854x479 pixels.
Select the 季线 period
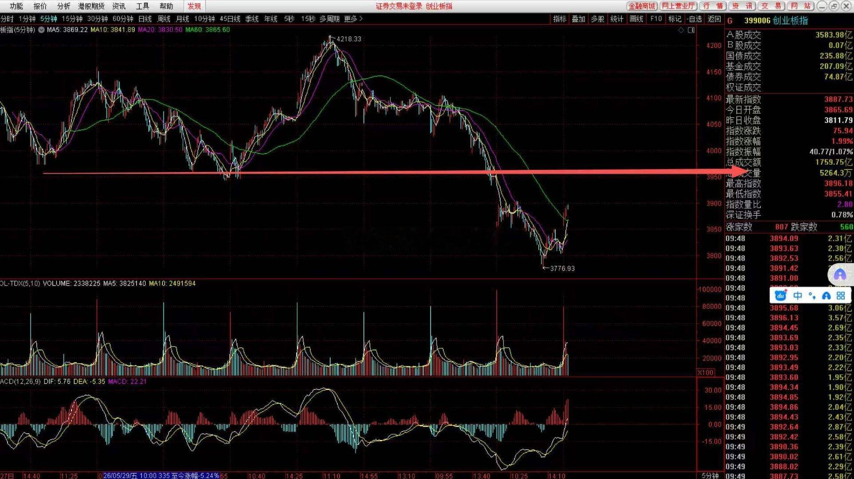pyautogui.click(x=252, y=19)
